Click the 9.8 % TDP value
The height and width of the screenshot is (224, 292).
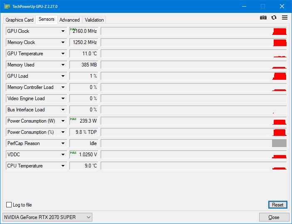pyautogui.click(x=84, y=132)
